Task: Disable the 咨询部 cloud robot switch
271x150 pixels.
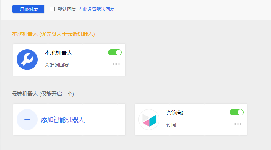Action: tap(237, 112)
